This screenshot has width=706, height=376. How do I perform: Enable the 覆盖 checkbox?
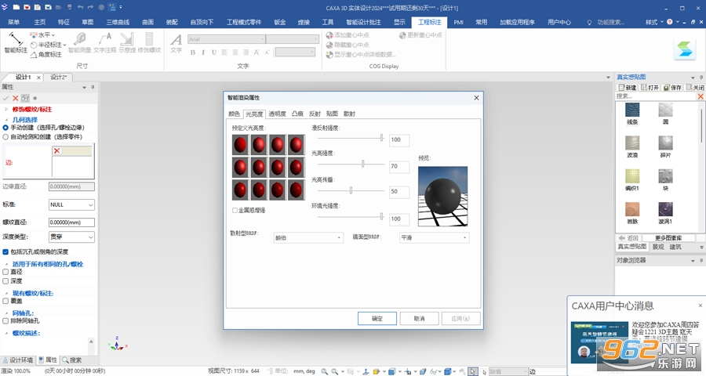click(5, 301)
